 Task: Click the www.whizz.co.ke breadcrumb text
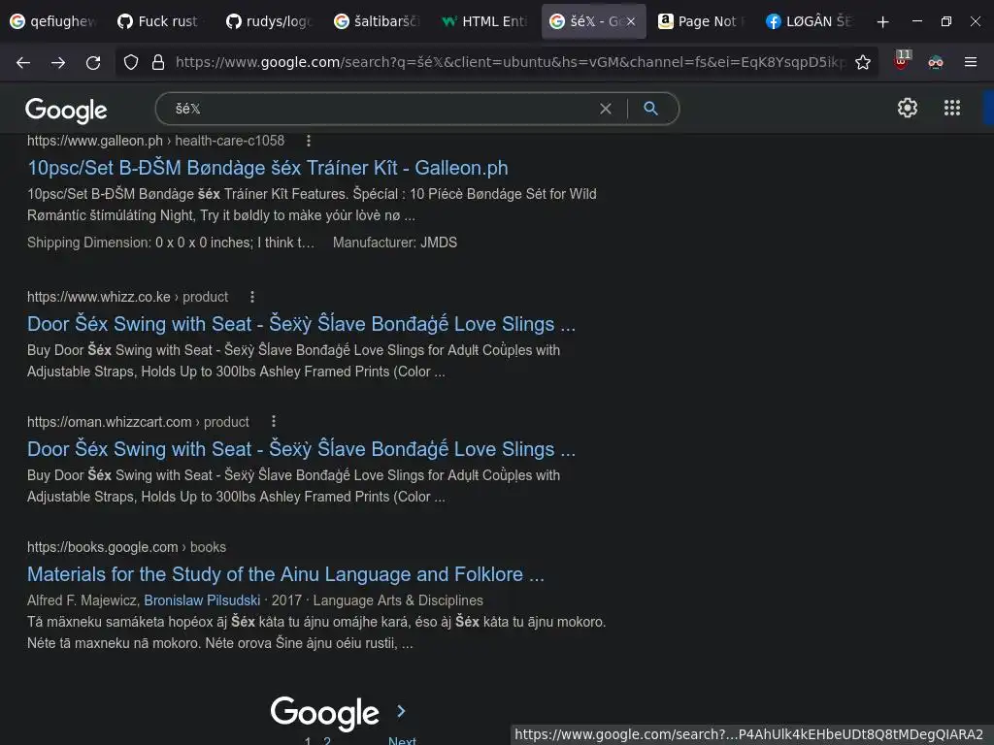(x=127, y=297)
